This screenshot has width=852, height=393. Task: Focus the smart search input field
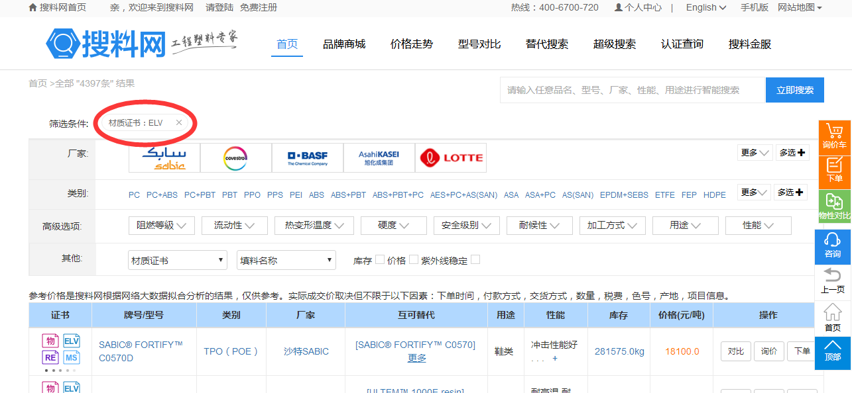pyautogui.click(x=632, y=90)
